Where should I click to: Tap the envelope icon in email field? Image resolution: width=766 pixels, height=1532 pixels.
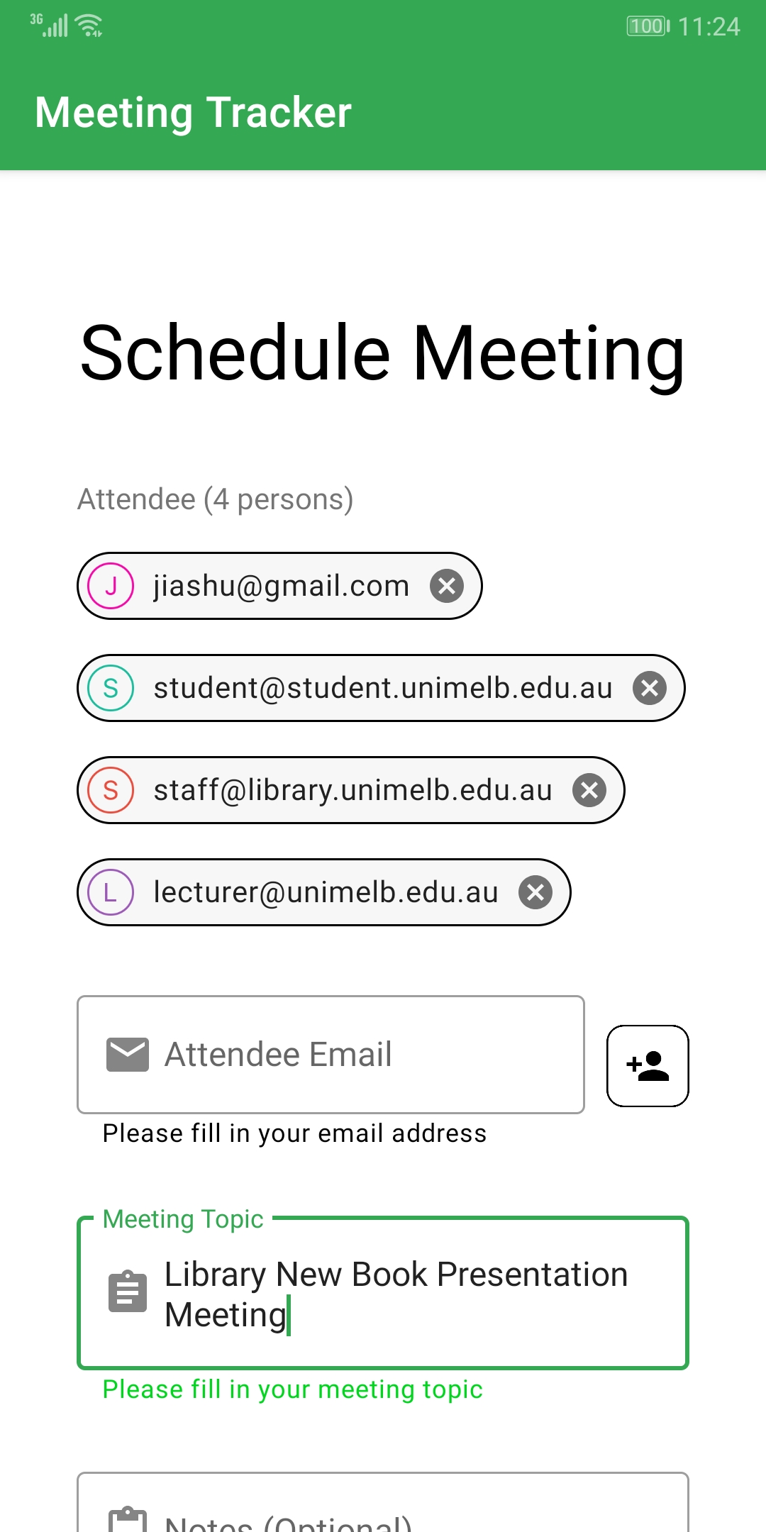(x=128, y=1055)
